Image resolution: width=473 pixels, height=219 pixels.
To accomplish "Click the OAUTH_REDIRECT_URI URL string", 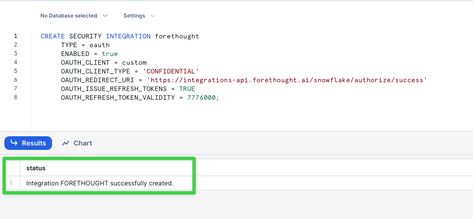I will (287, 80).
